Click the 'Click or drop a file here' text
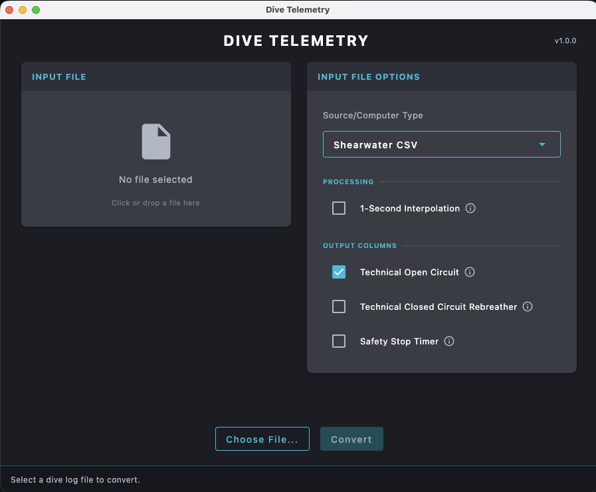596x492 pixels. pyautogui.click(x=155, y=203)
